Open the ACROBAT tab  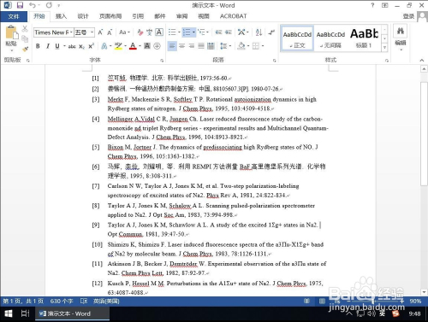coord(234,16)
